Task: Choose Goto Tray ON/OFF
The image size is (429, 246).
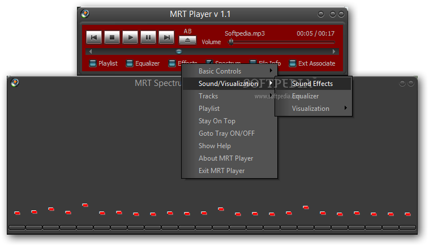Action: click(x=229, y=133)
